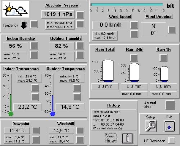Click the Exit lightning bolt icon

pyautogui.click(x=169, y=126)
